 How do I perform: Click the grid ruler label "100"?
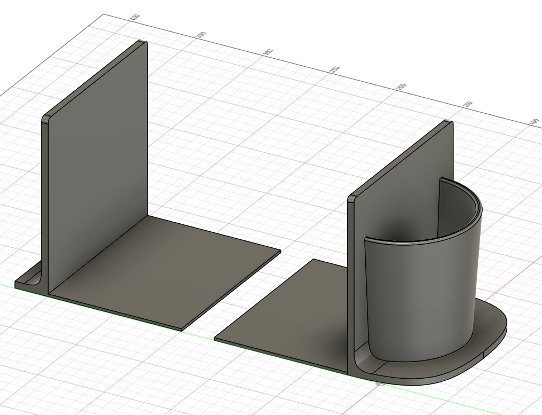point(535,122)
